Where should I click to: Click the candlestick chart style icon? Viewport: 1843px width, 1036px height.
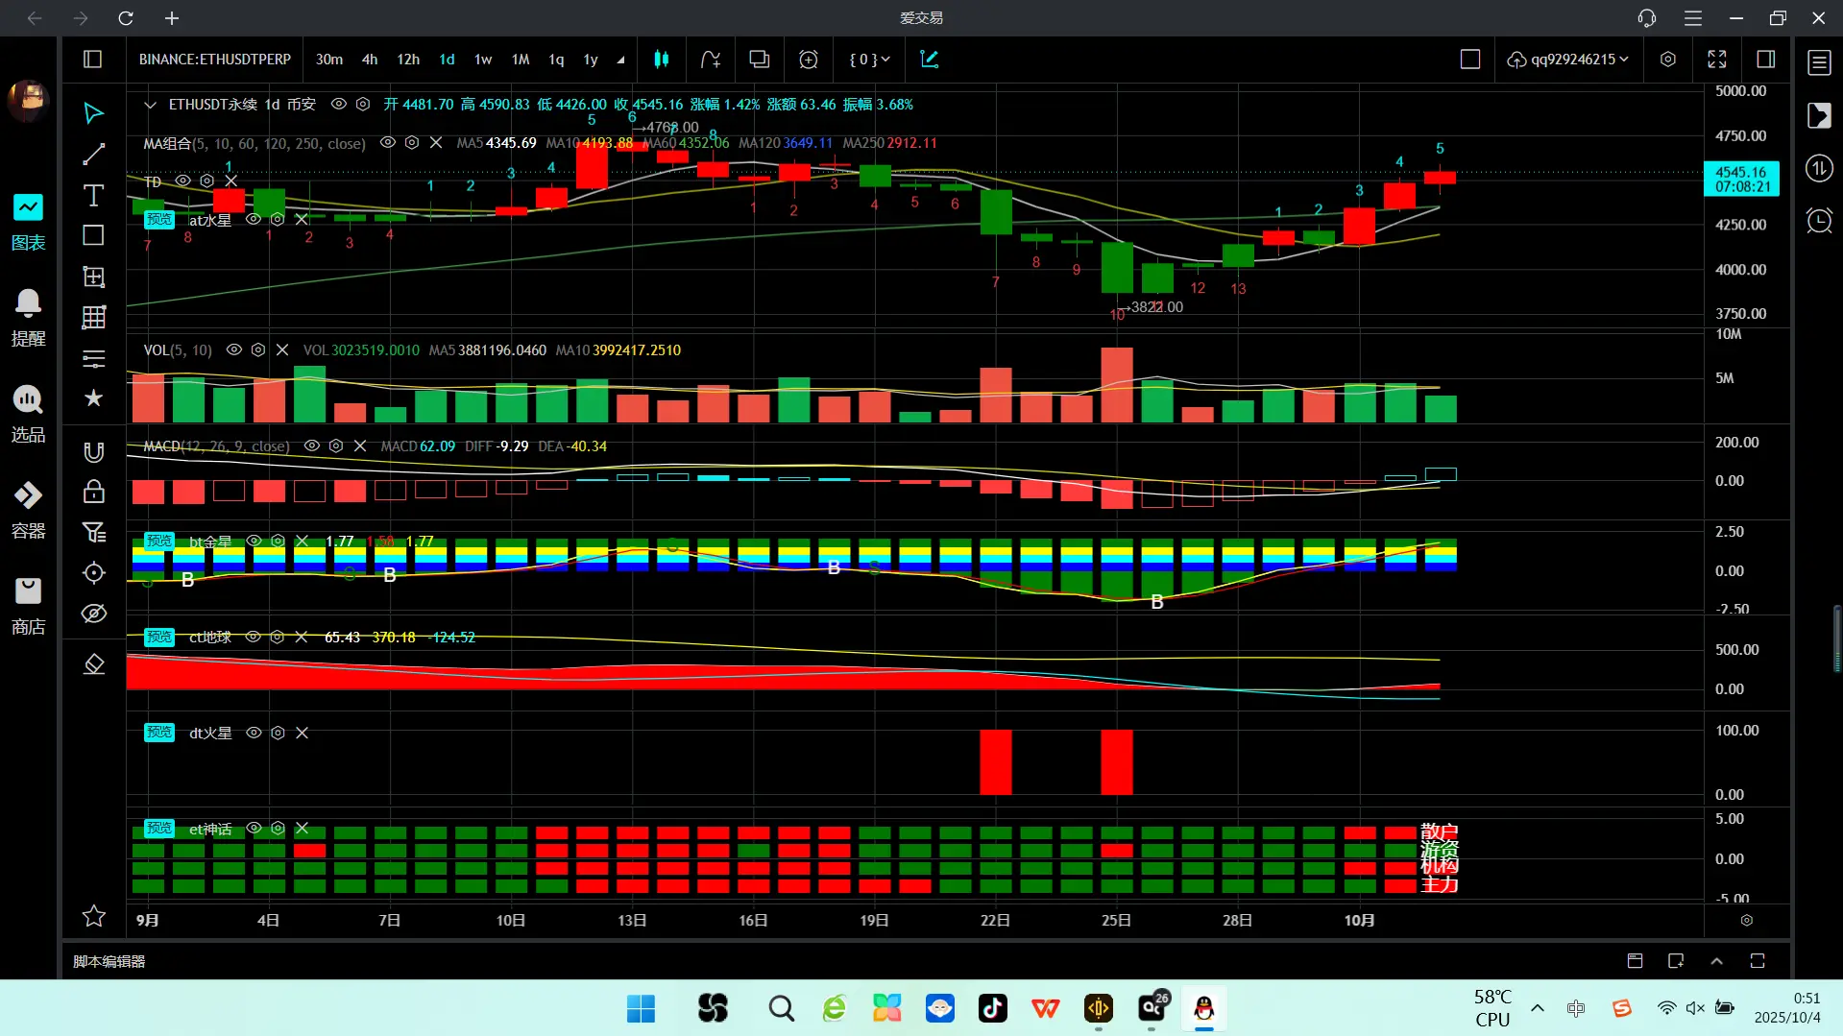coord(662,60)
